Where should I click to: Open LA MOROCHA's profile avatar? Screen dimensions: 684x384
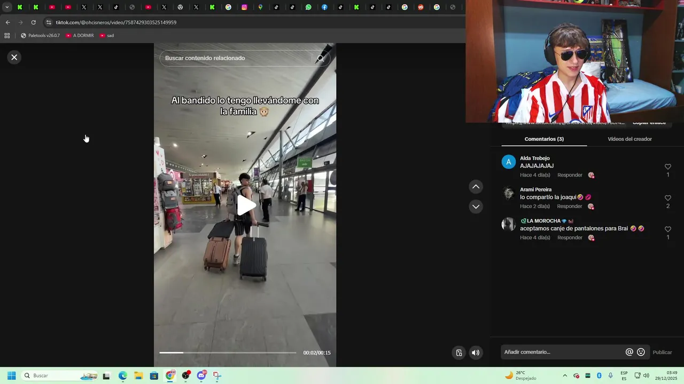[x=509, y=225]
